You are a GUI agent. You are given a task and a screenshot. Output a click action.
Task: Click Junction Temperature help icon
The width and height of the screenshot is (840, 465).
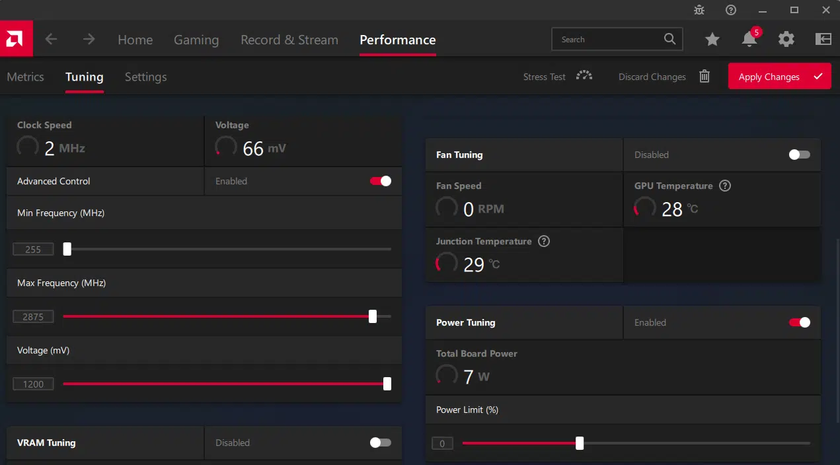click(544, 241)
